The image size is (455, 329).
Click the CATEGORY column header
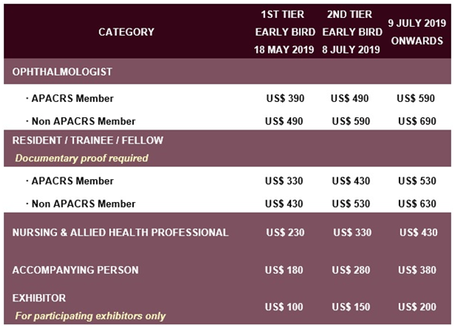tap(126, 32)
